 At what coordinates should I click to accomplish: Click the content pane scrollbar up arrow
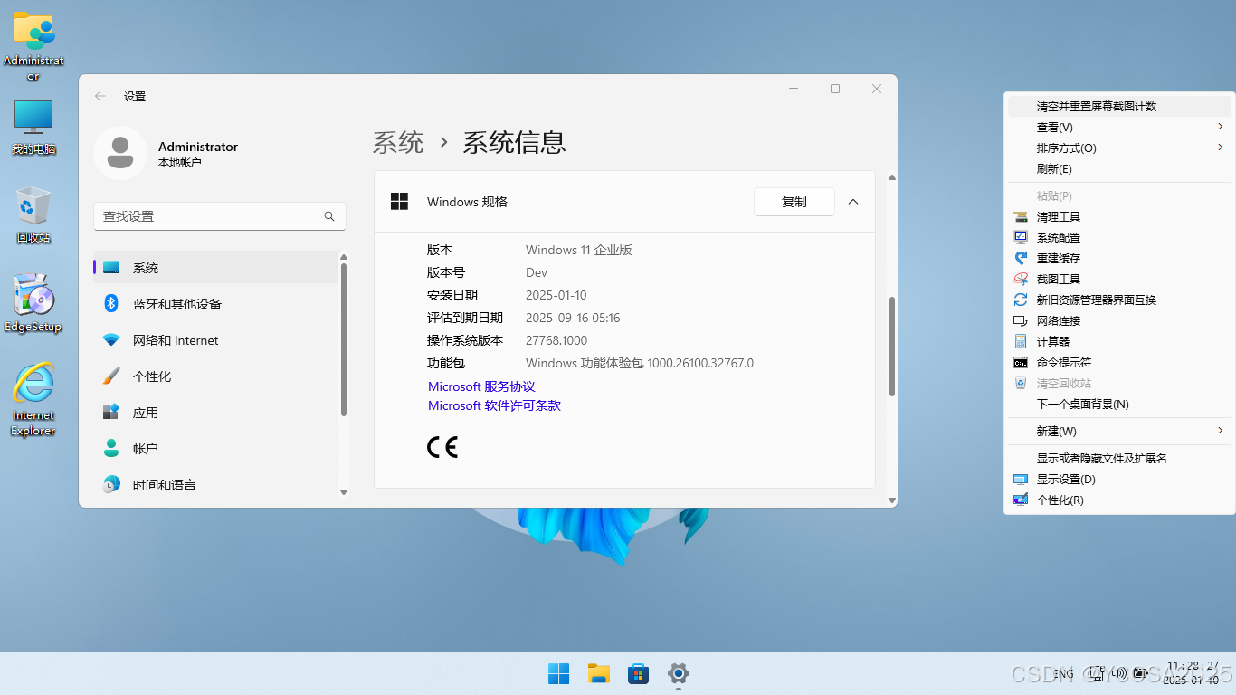[x=892, y=177]
